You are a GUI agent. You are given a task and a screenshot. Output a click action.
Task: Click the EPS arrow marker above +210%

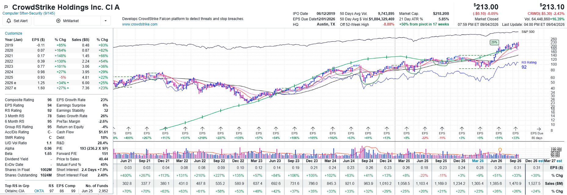(x=202, y=129)
